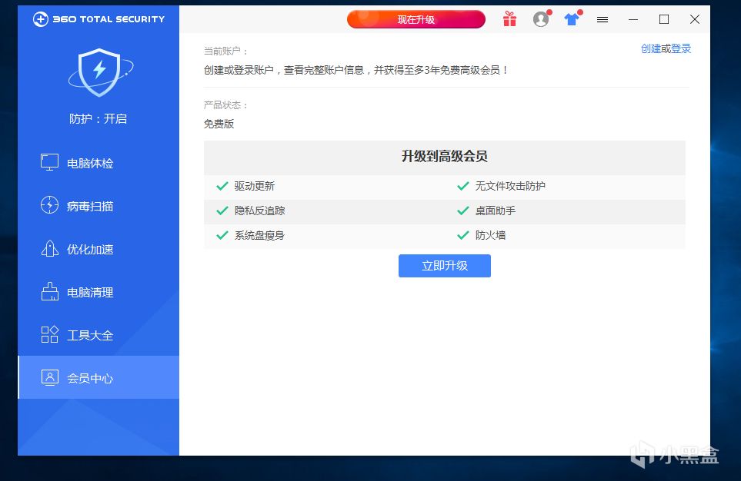741x481 pixels.
Task: Click the 系统盘瘦身 feature text
Action: tap(260, 235)
